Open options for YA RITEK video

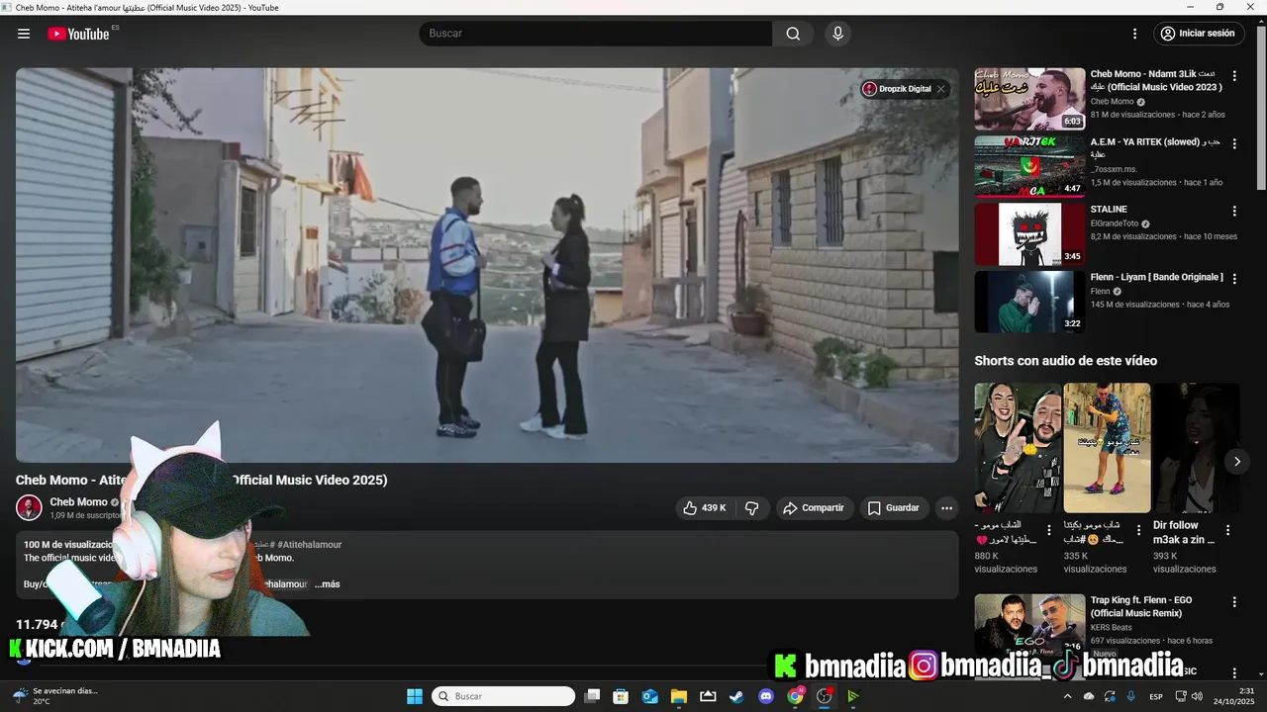pyautogui.click(x=1234, y=143)
